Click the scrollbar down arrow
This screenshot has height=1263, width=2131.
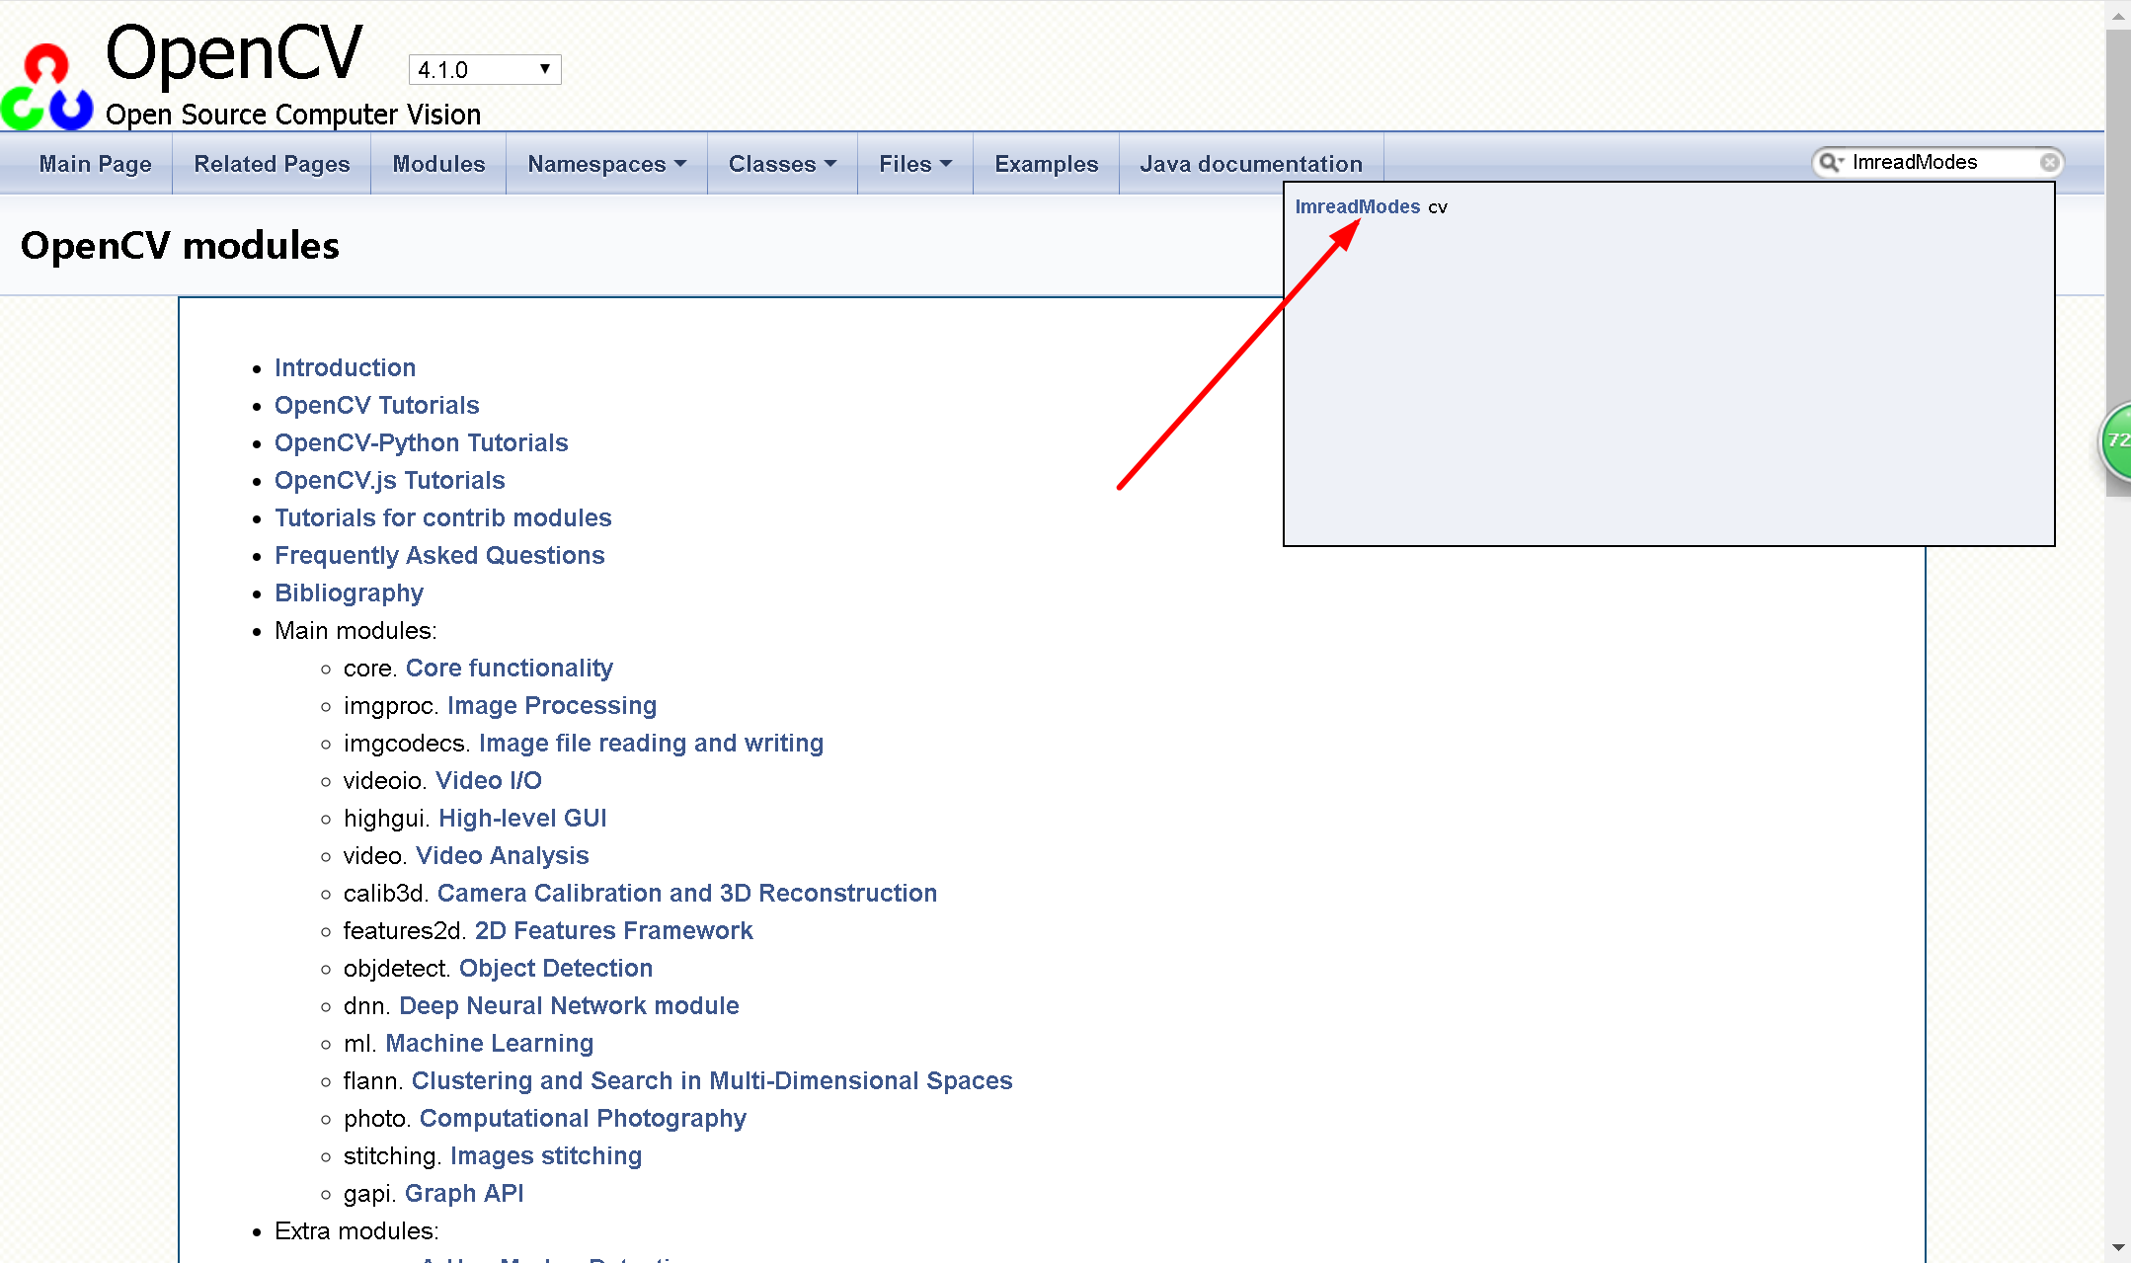pyautogui.click(x=2118, y=1247)
